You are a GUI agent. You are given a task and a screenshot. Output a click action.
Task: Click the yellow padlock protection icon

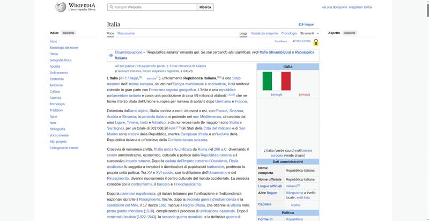coord(316,42)
